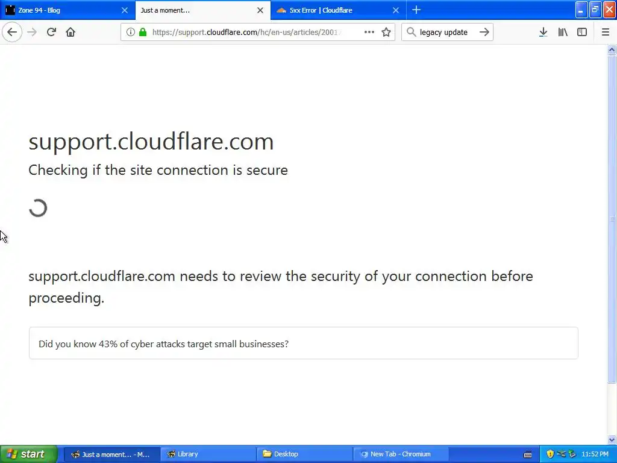The width and height of the screenshot is (617, 463).
Task: Click the 'legacy update' search box
Action: tap(446, 32)
